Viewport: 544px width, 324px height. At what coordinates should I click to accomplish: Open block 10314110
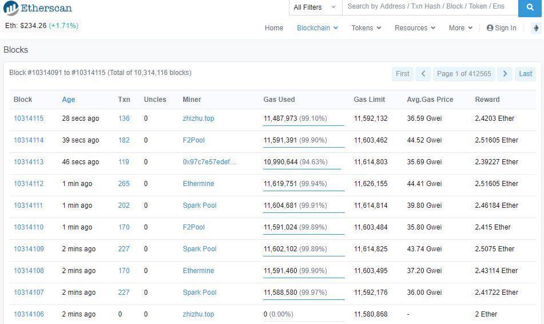(x=29, y=227)
